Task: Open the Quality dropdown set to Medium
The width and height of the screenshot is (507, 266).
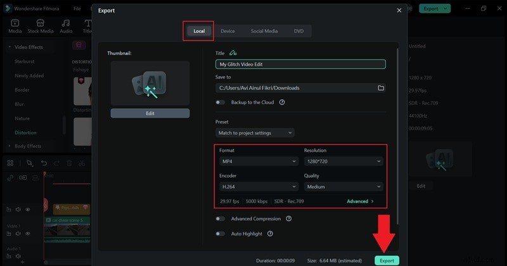Action: point(343,187)
